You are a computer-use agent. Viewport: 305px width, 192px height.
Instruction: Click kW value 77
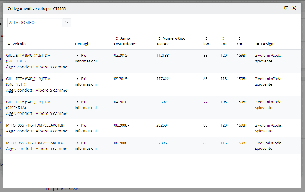tap(205, 102)
